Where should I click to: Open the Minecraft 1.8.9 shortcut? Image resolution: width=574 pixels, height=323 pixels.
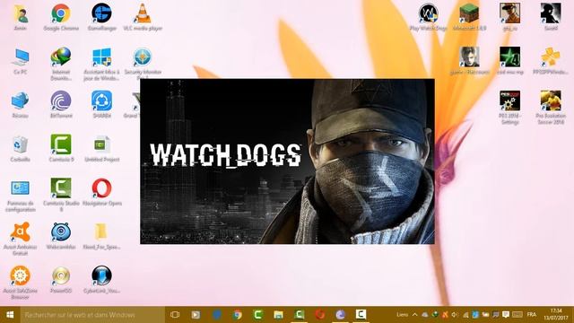coord(469,17)
